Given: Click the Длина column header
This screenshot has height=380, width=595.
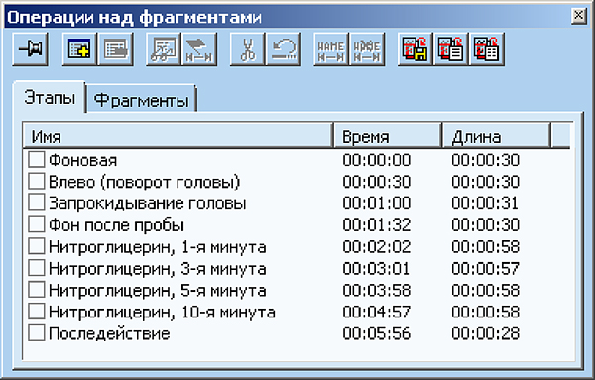Looking at the screenshot, I should [497, 136].
